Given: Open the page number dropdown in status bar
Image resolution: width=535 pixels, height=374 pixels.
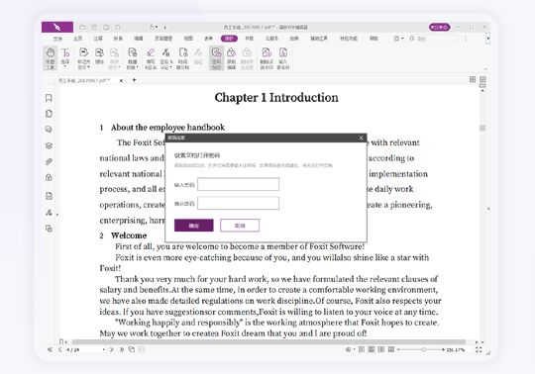Looking at the screenshot, I should click(103, 350).
